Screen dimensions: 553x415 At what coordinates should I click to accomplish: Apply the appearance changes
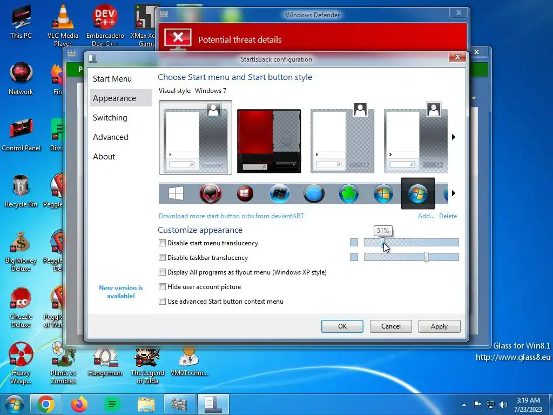coord(439,326)
